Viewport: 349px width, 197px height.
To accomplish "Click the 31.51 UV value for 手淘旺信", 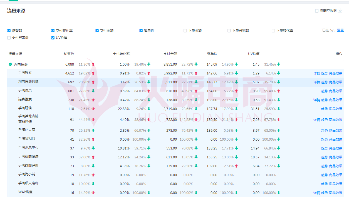I will [255, 109].
